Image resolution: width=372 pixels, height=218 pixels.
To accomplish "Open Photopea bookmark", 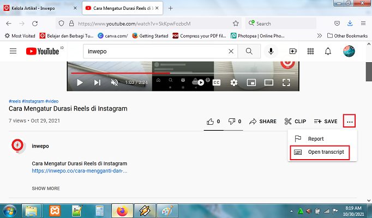I will [257, 36].
